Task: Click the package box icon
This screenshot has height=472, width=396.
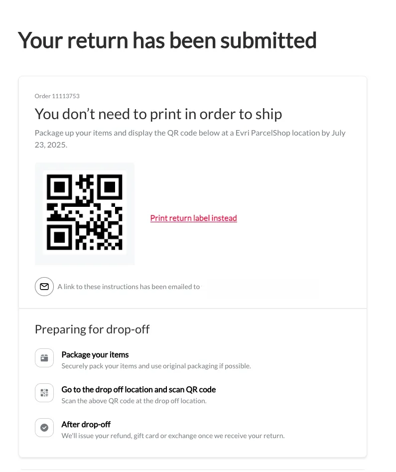Action: click(x=44, y=358)
